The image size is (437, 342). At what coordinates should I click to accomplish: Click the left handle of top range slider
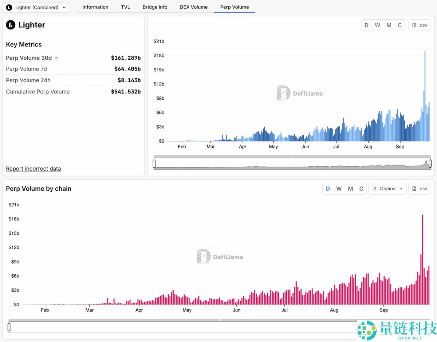coord(154,163)
